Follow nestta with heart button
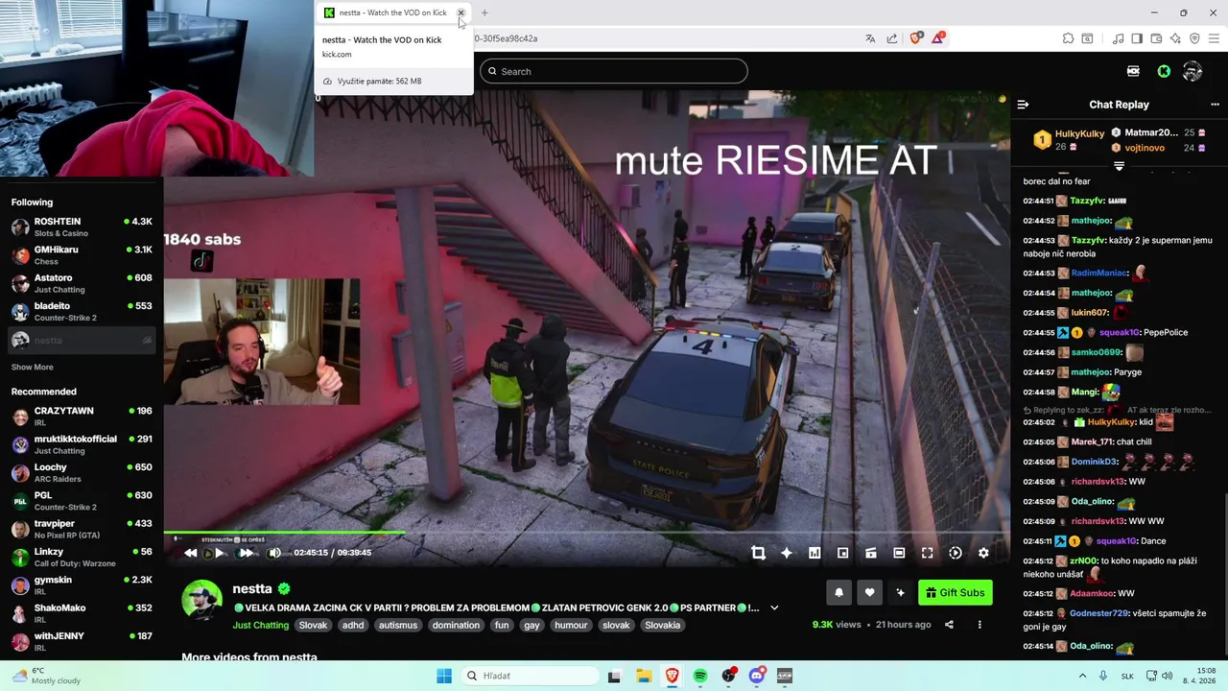 click(869, 593)
